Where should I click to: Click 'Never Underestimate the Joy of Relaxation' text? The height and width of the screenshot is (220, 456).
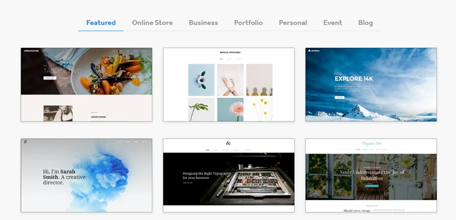tap(372, 175)
